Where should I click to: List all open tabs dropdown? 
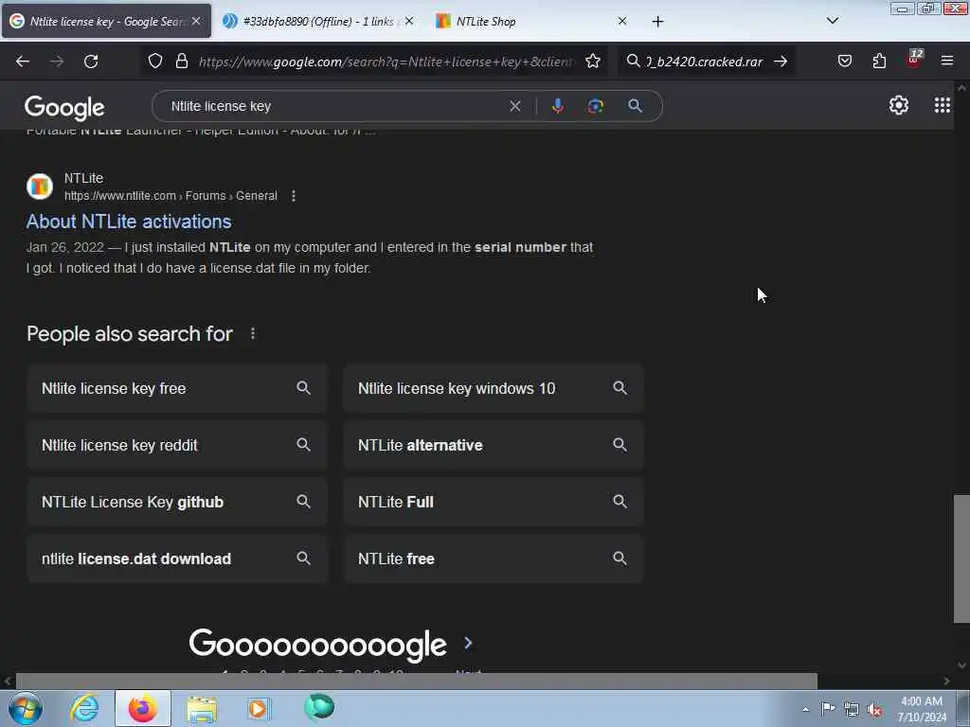pyautogui.click(x=833, y=21)
